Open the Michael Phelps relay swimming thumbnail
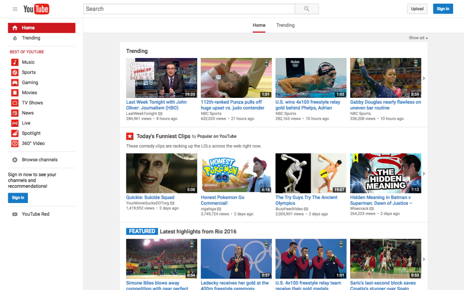Image resolution: width=464 pixels, height=290 pixels. 311,78
